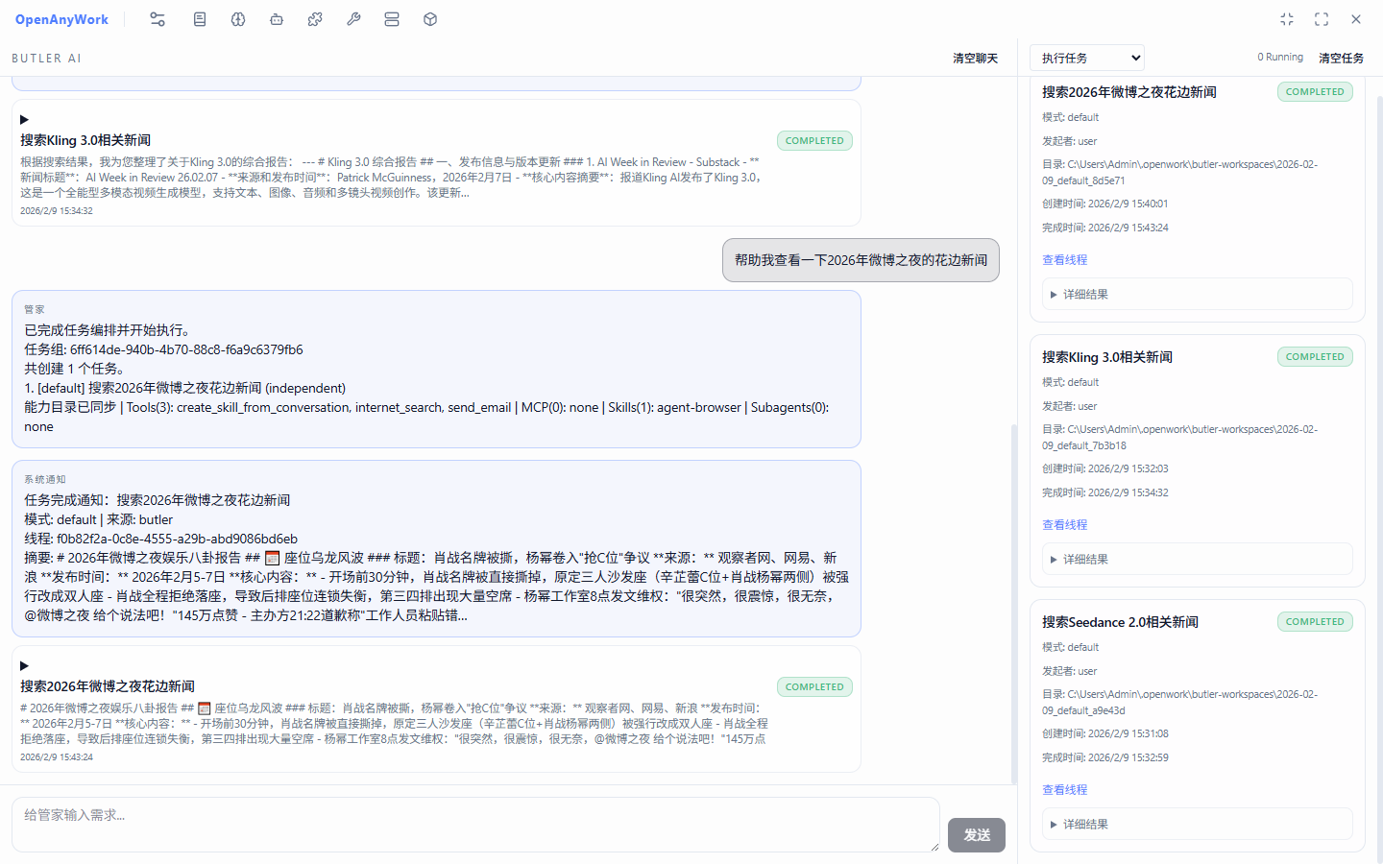Click the 发送 send button

coord(976,835)
